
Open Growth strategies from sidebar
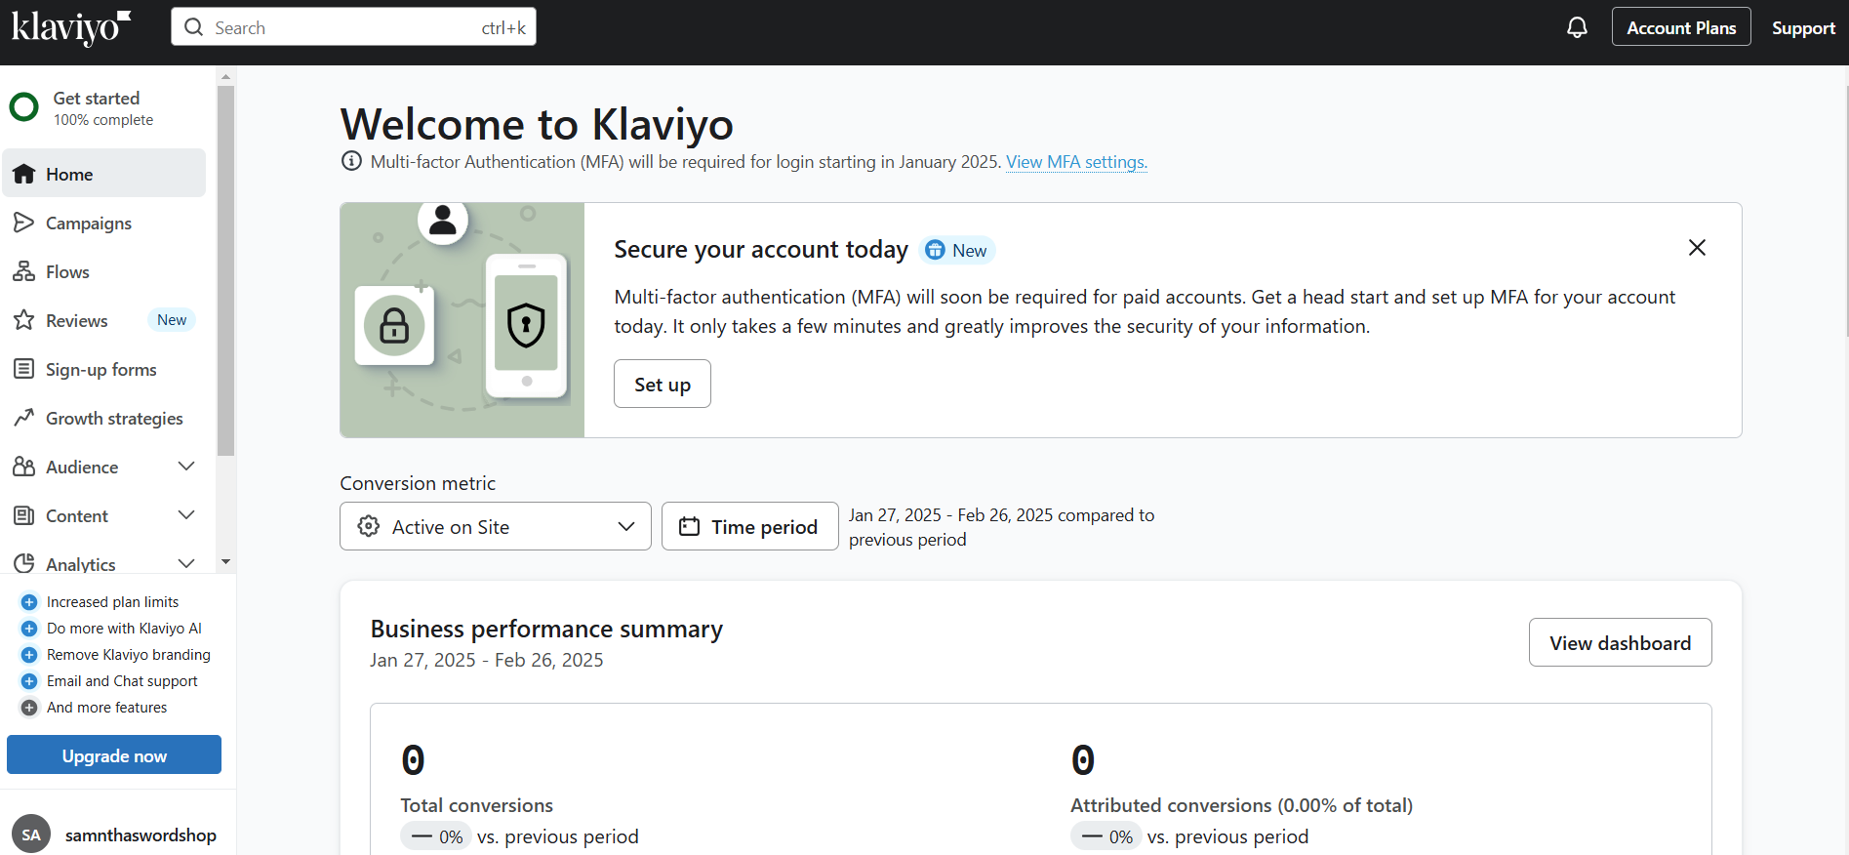[104, 418]
